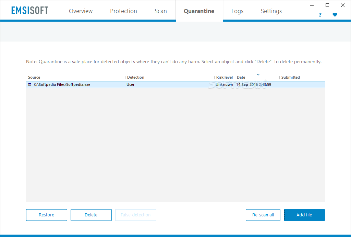The width and height of the screenshot is (351, 237).
Task: Switch to the Overview tab
Action: [81, 11]
